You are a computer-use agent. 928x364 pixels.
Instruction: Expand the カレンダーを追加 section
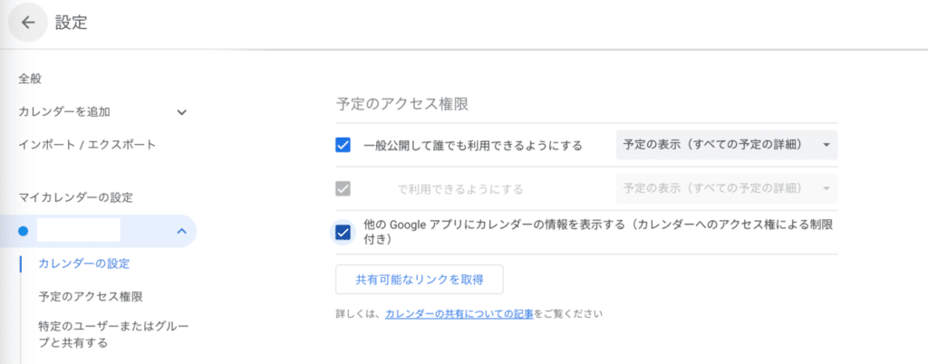(181, 112)
